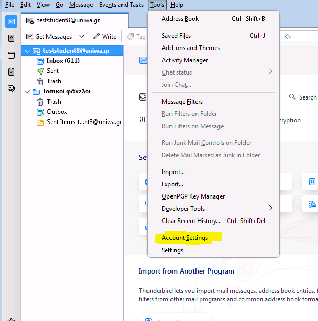This screenshot has height=321, width=318.
Task: Close the open Tools menu
Action: (157, 5)
